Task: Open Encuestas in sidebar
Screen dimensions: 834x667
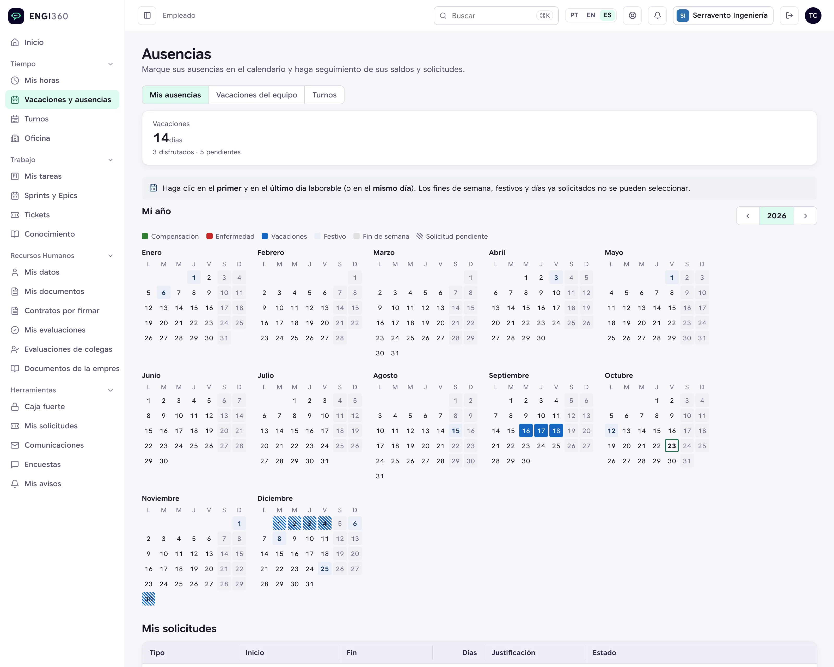Action: click(x=62, y=464)
